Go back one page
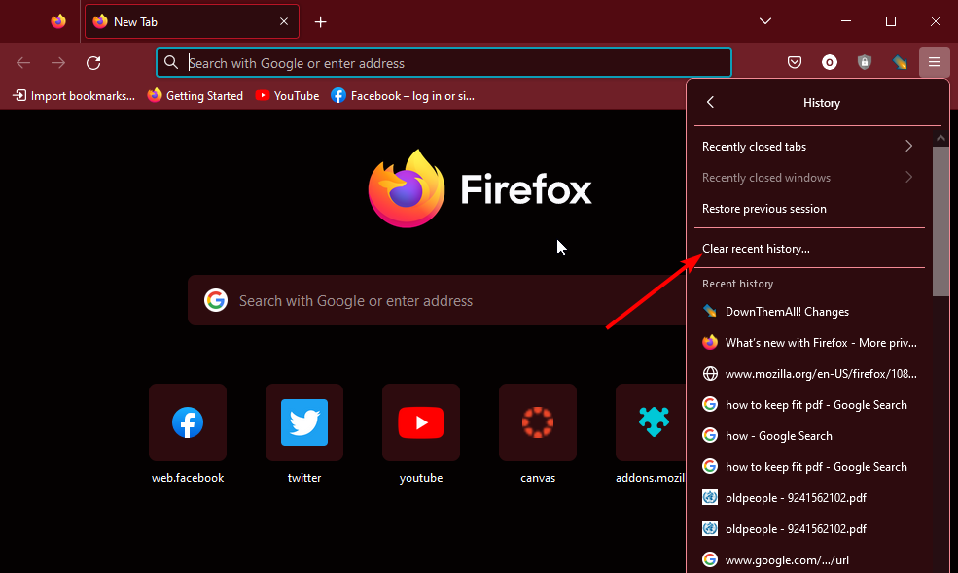 (23, 63)
